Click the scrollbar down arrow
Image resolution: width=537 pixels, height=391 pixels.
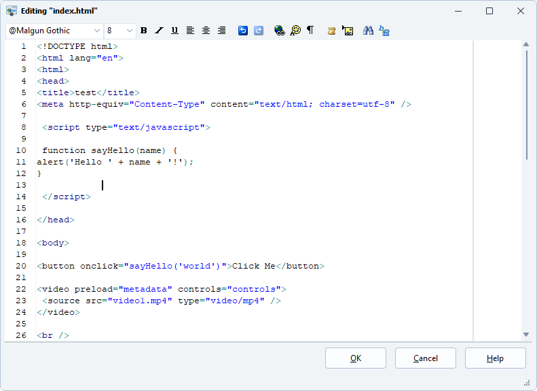point(526,335)
